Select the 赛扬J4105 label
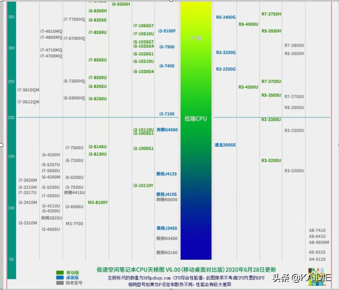The height and width of the screenshot is (290, 339). click(166, 195)
